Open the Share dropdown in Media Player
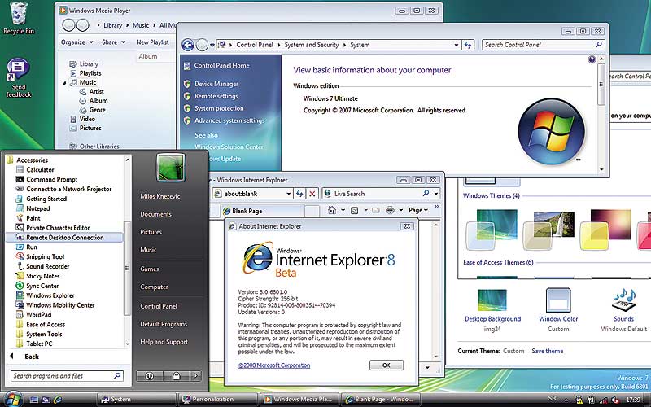651x407 pixels. [113, 42]
